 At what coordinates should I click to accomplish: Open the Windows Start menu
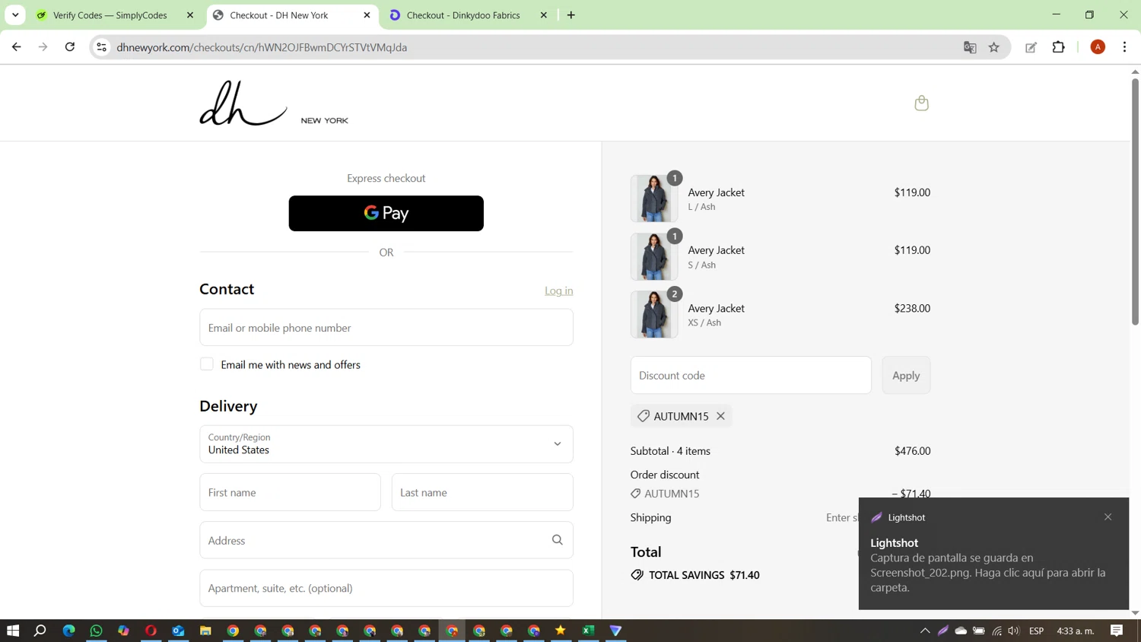coord(13,631)
